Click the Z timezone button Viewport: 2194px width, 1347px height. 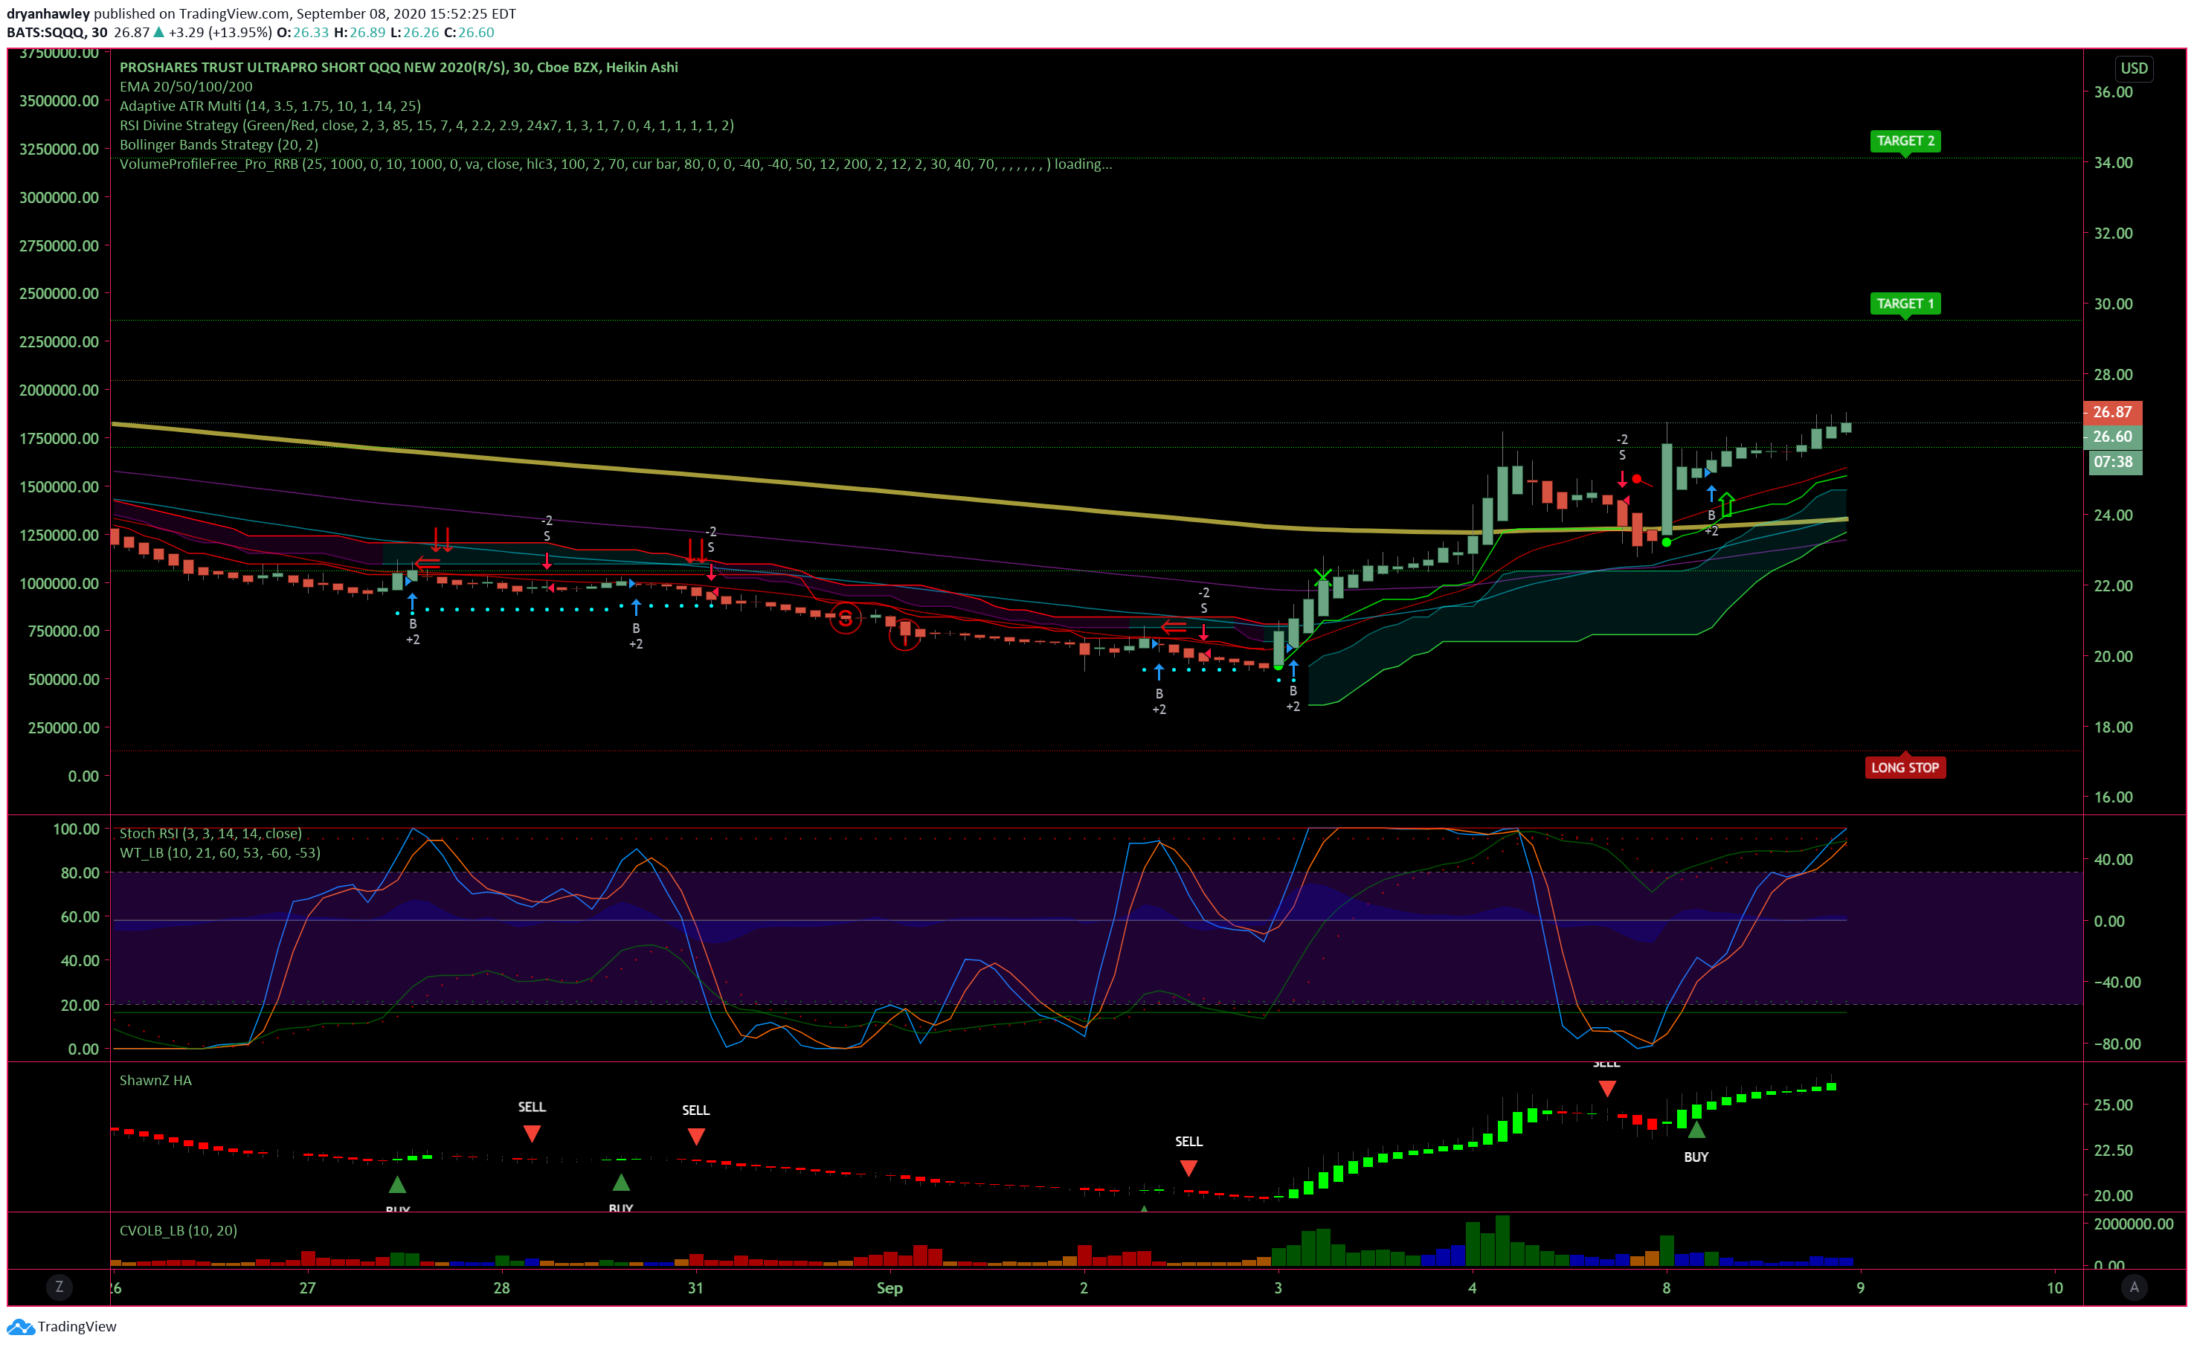59,1287
